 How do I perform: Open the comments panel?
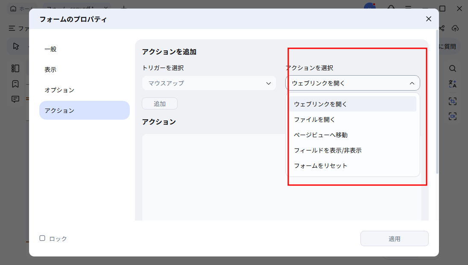point(15,99)
